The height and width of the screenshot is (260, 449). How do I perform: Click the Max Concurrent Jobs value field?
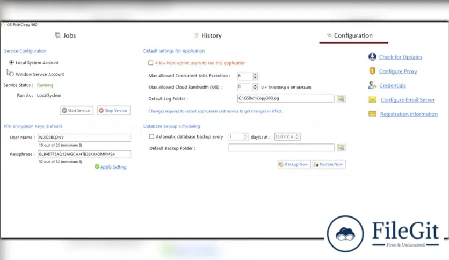(x=245, y=76)
